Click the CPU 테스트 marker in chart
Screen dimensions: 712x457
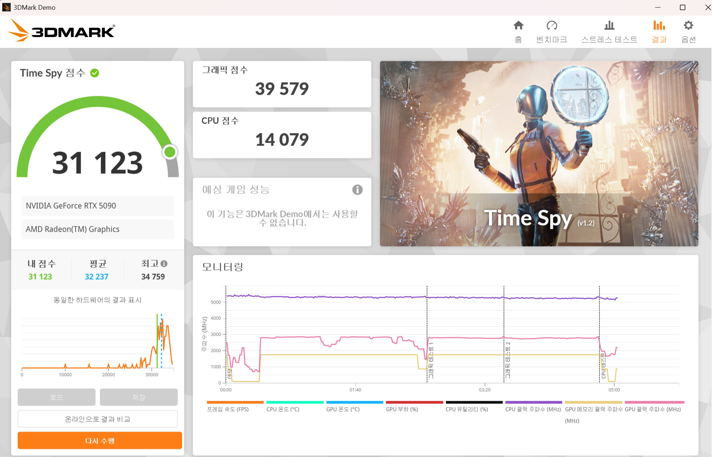603,366
